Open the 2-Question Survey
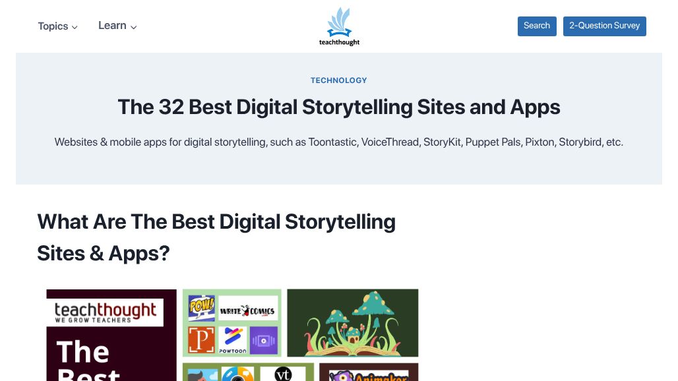The image size is (678, 381). click(x=605, y=26)
